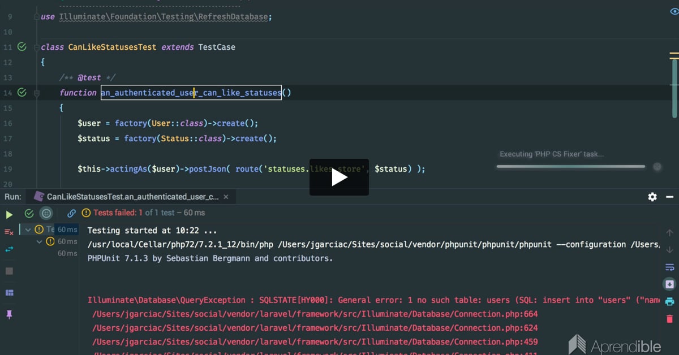Image resolution: width=679 pixels, height=355 pixels.
Task: Toggle Show Ignored tests circle filter
Action: pyautogui.click(x=46, y=213)
